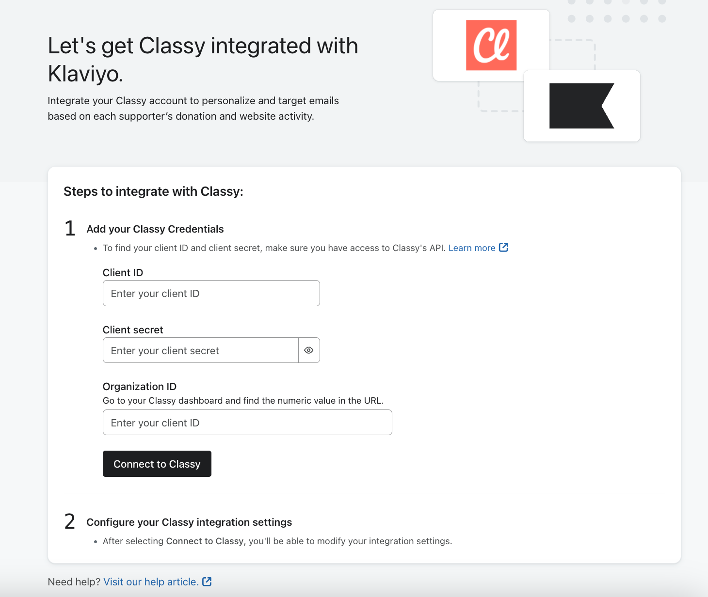Screen dimensions: 708x597
Task: Click the Organization ID helper text
Action: point(243,401)
